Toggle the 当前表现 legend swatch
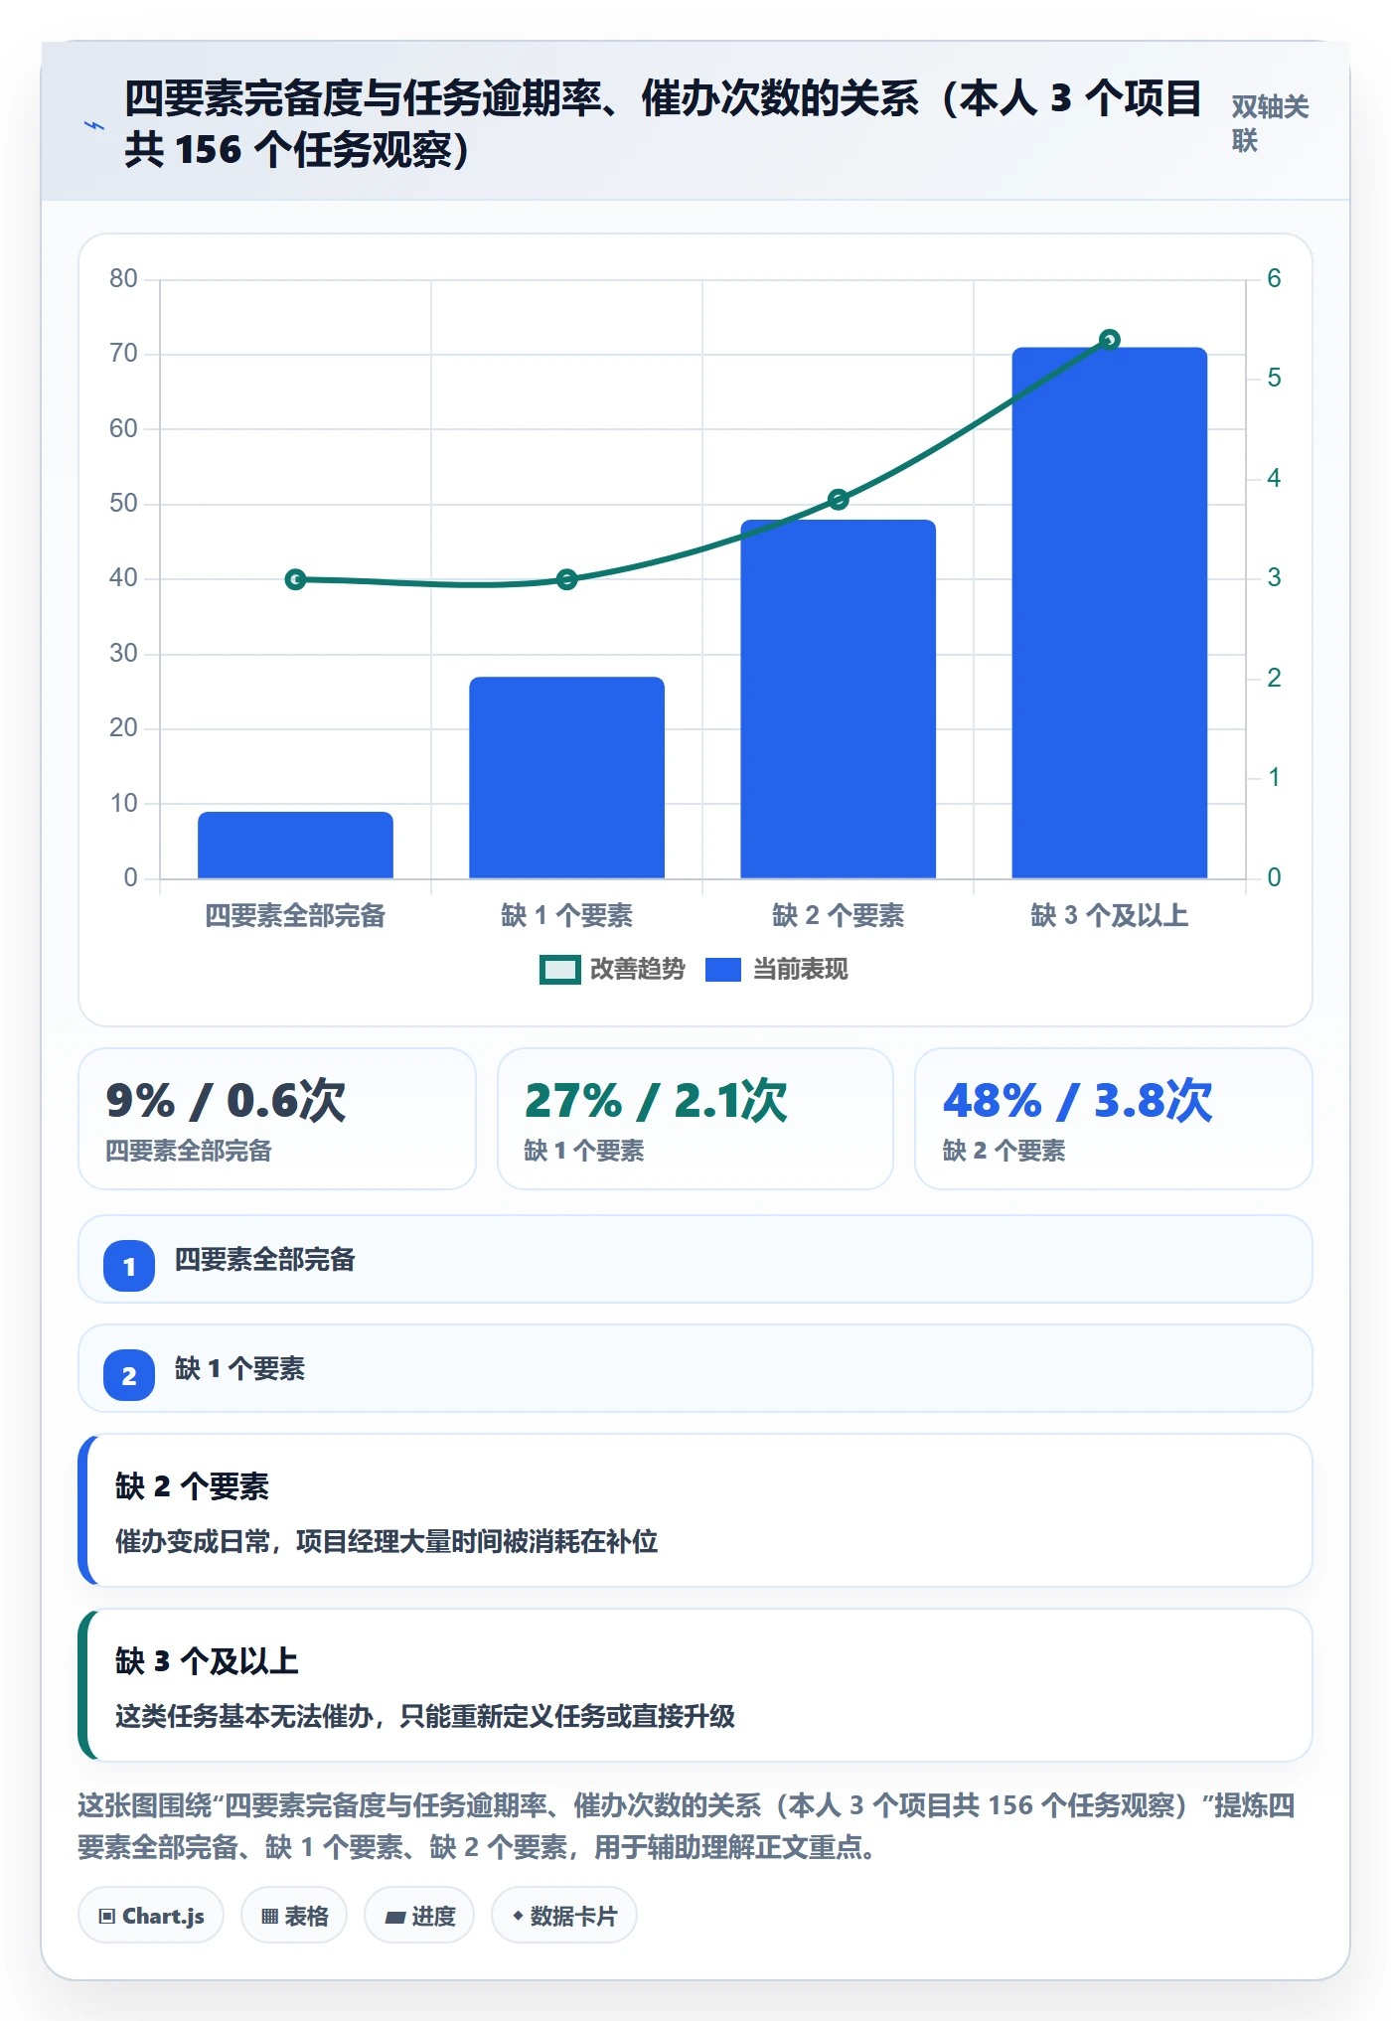 723,970
